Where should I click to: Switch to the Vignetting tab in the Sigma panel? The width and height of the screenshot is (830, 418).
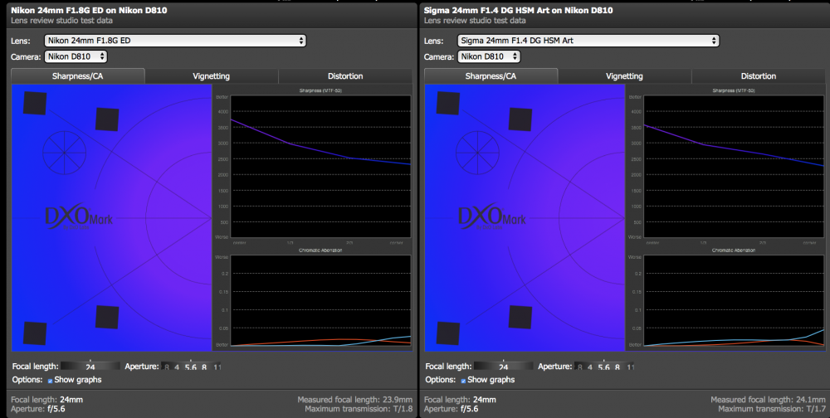pyautogui.click(x=624, y=76)
